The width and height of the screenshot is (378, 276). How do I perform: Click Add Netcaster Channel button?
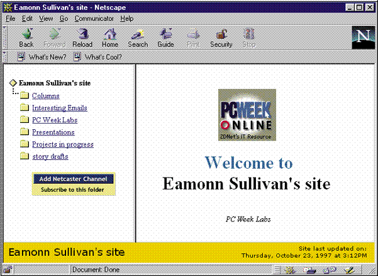coord(74,179)
